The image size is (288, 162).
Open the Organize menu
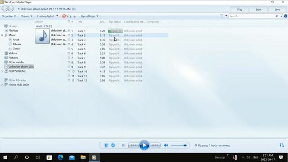coord(9,16)
